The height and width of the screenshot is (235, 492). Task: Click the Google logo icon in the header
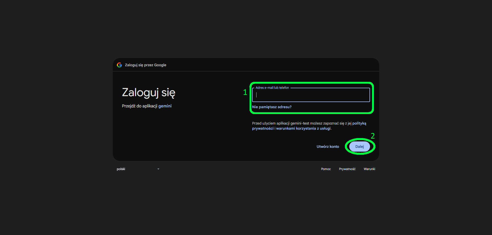pyautogui.click(x=119, y=65)
